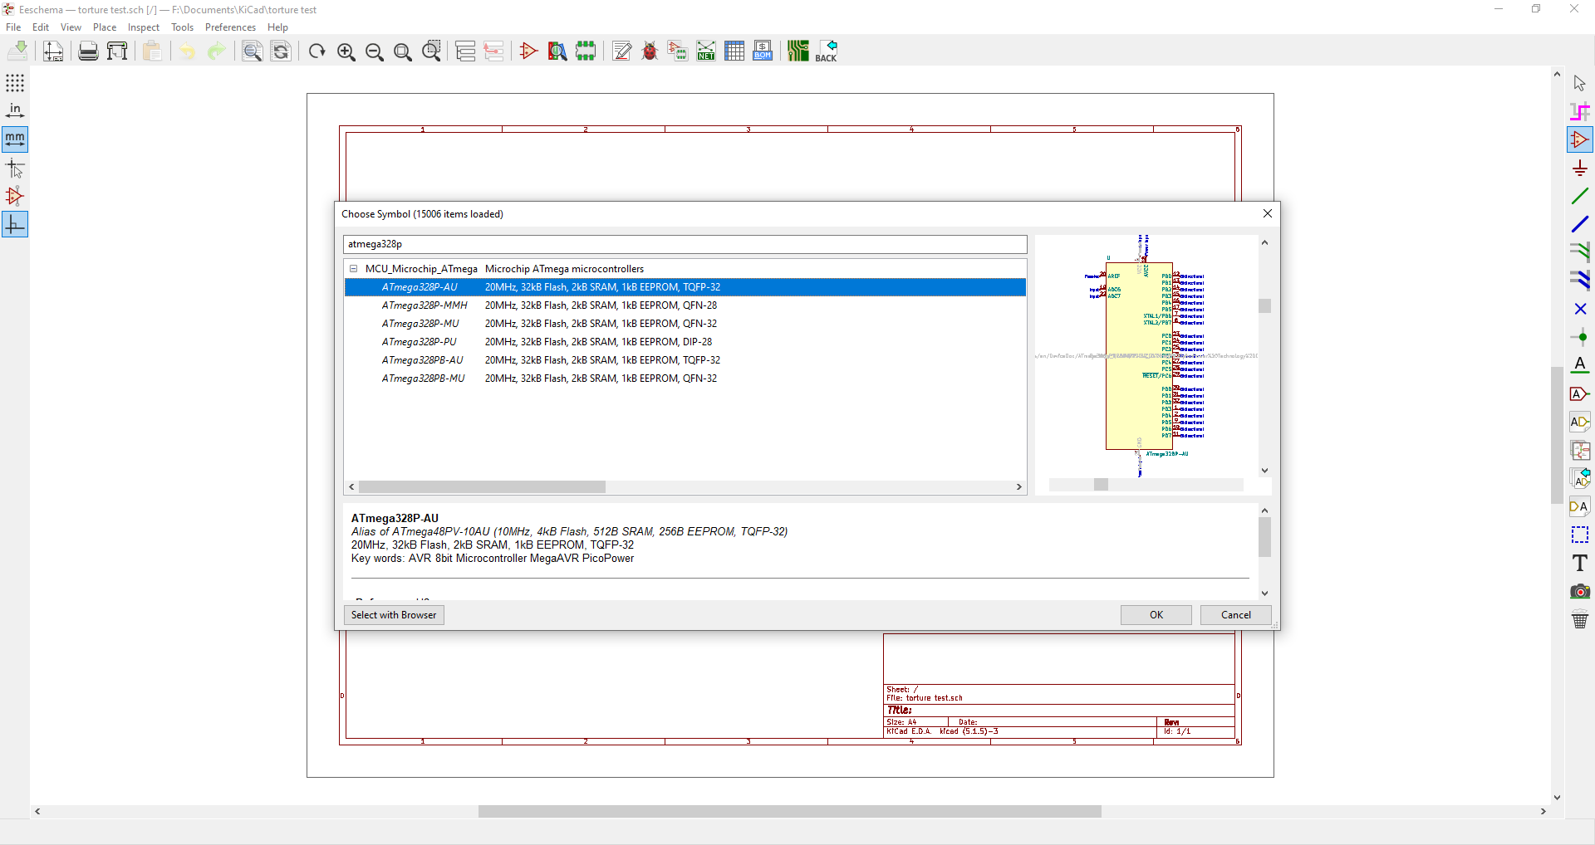Click the description panel scrollbar thumb
1595x845 pixels.
(x=1264, y=538)
